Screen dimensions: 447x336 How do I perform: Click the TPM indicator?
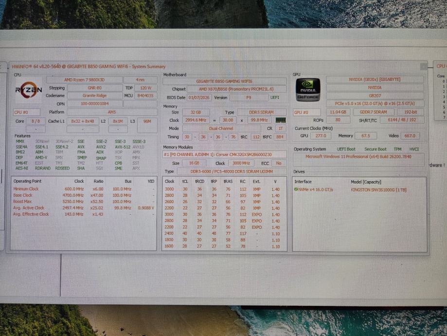tap(397, 149)
